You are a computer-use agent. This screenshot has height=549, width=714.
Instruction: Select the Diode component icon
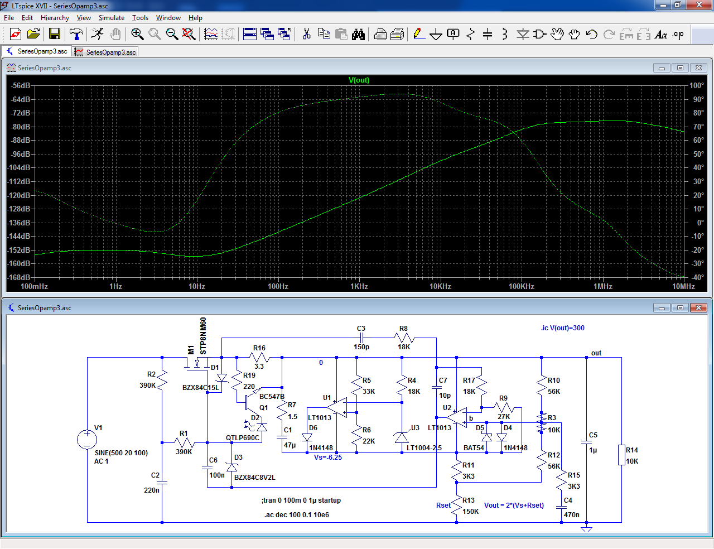tap(523, 34)
